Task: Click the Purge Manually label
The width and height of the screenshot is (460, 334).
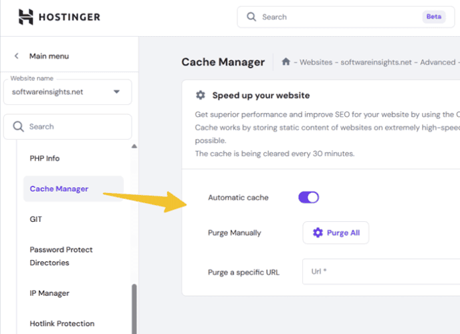Action: pos(235,233)
